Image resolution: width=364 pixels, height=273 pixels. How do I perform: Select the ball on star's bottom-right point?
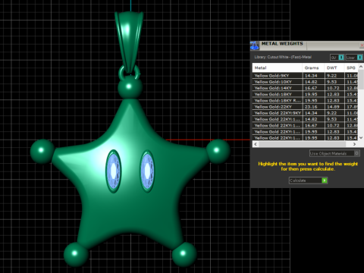tap(184, 254)
